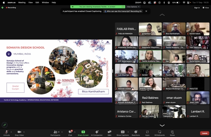The image size is (211, 137).
Task: Open the Chat panel
Action: tap(70, 133)
